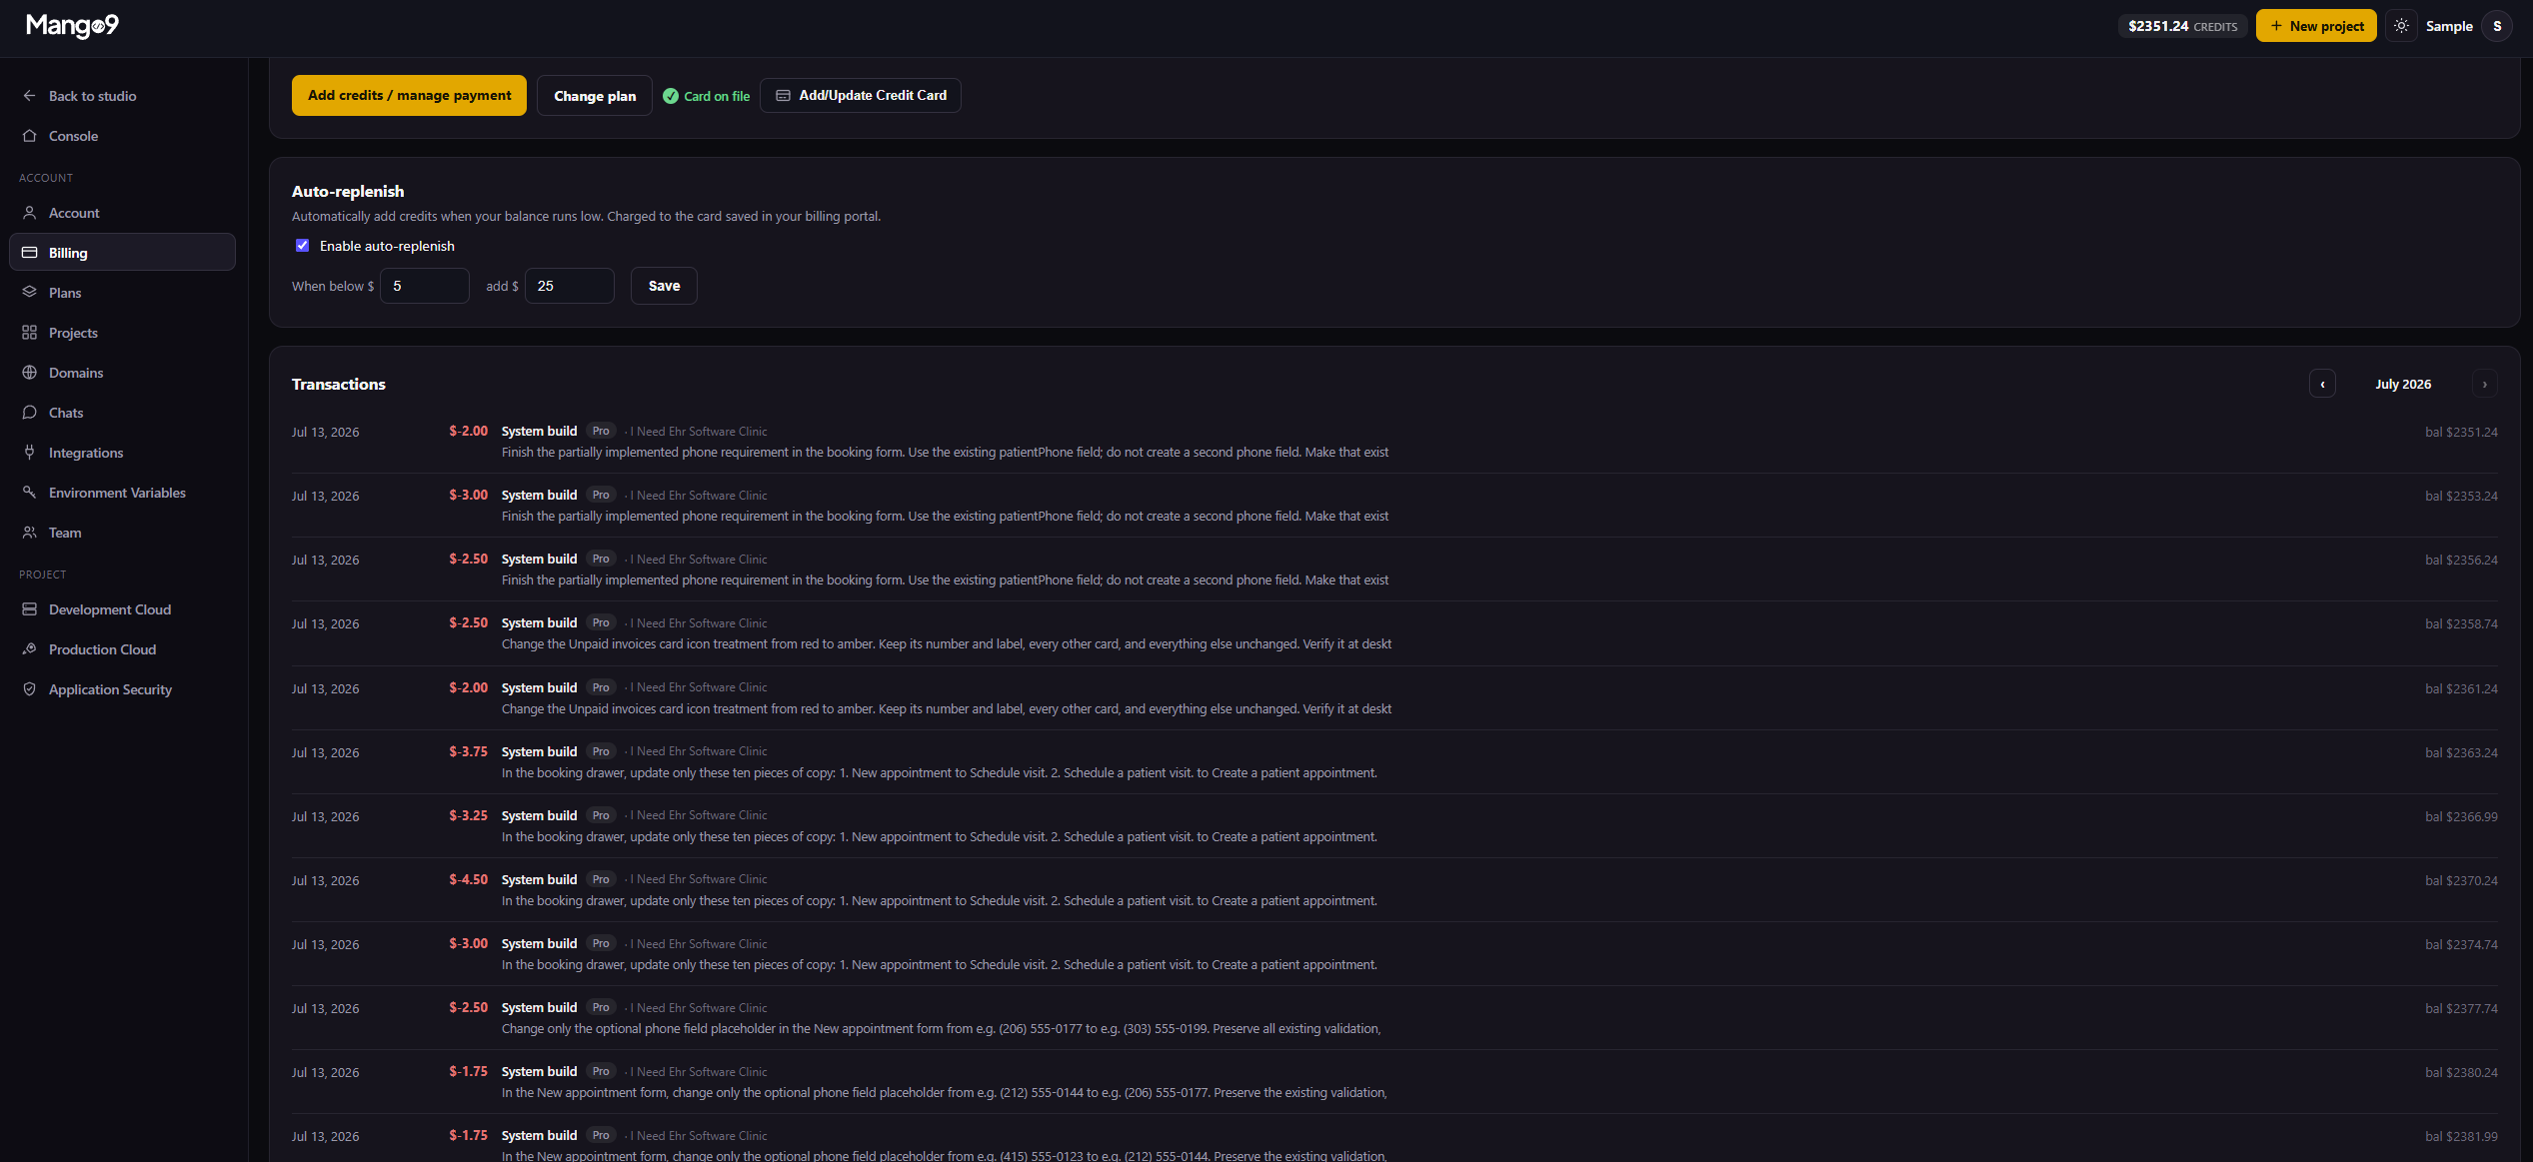Click the Mango9 logo
Viewport: 2533px width, 1162px height.
point(72,26)
